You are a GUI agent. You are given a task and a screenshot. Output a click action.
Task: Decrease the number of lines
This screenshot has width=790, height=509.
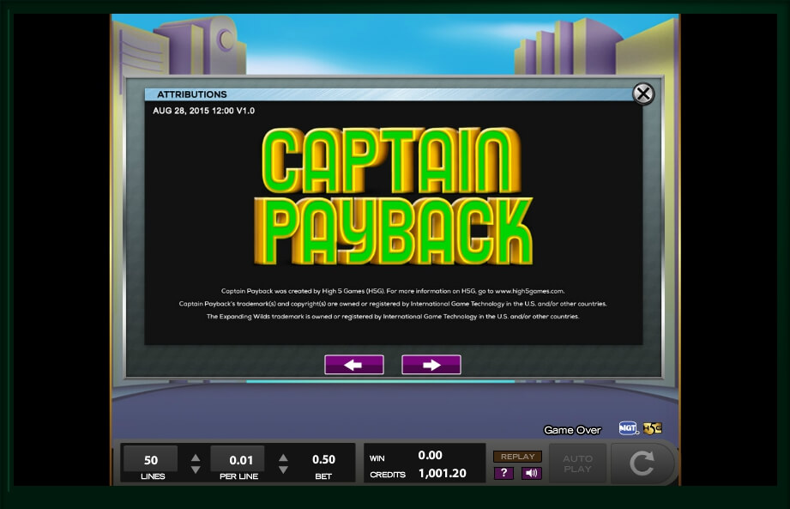tap(196, 470)
